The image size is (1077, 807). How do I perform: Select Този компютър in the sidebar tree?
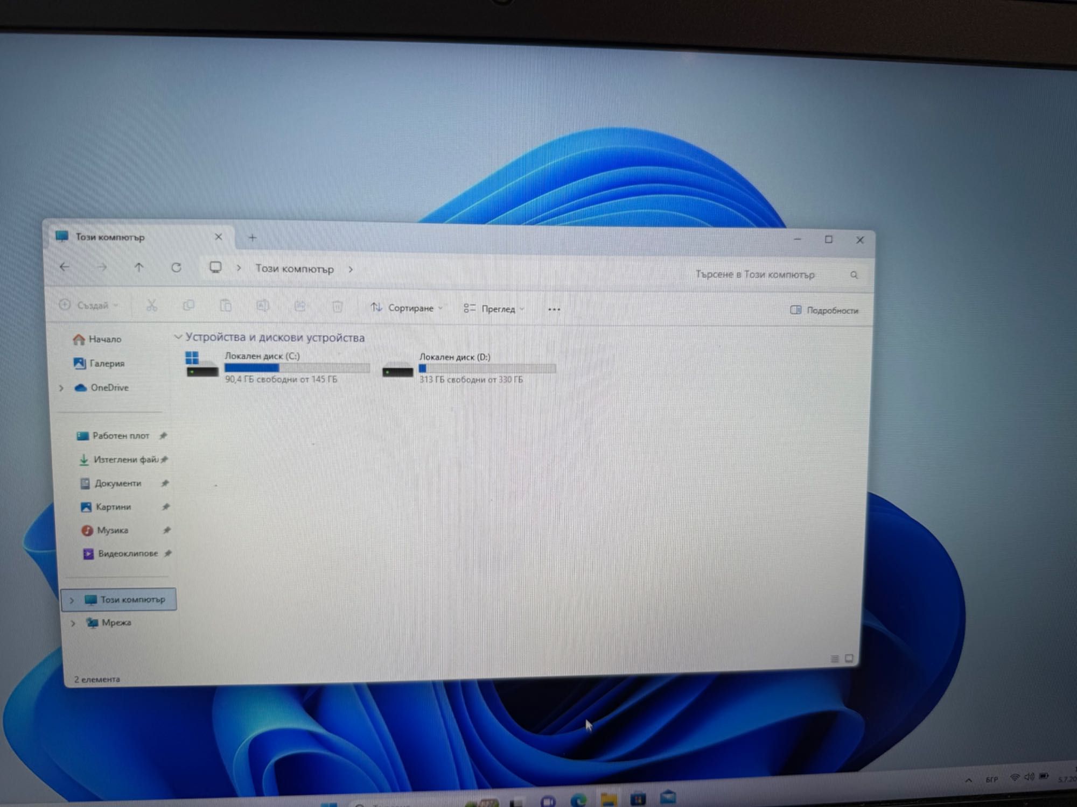pos(119,599)
